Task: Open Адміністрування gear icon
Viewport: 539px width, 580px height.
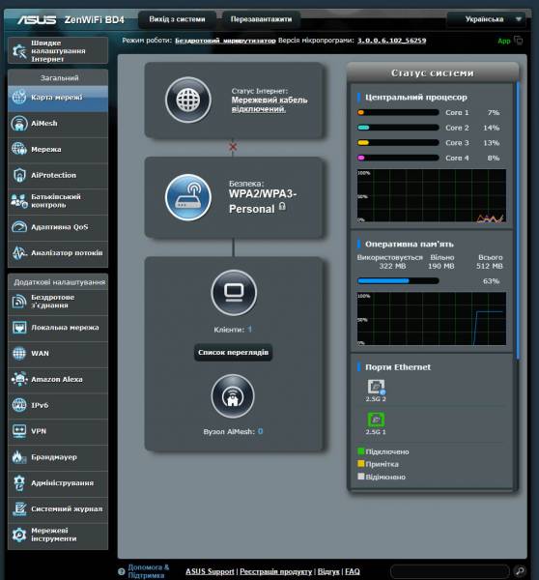Action: [19, 483]
